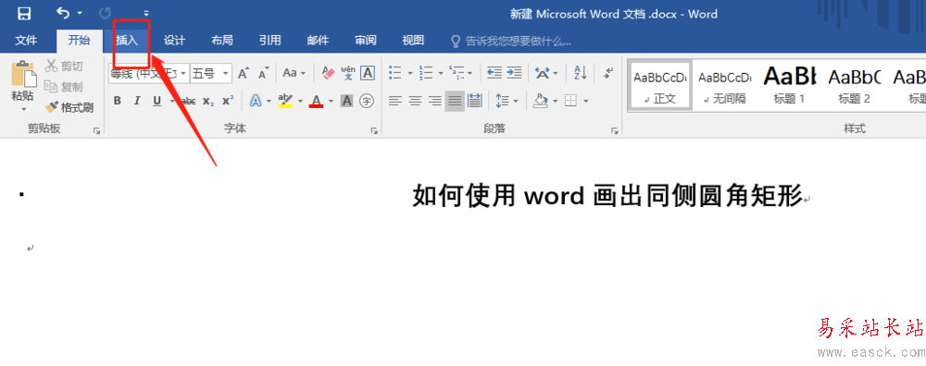Select the 邮件 tab
The height and width of the screenshot is (366, 926).
click(318, 40)
